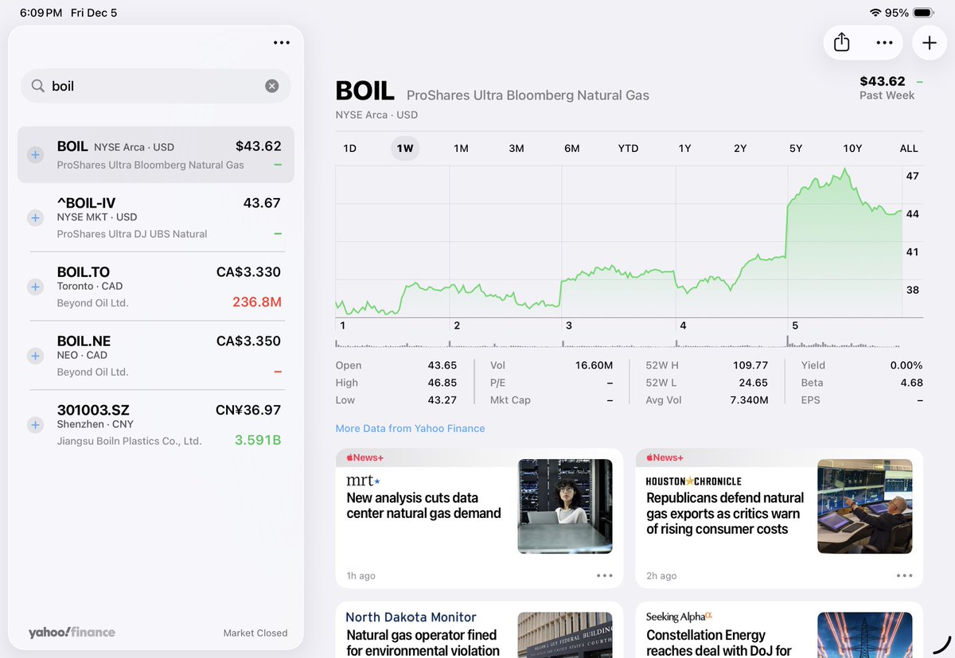Screen dimensions: 955x658
Task: Add ^BOIL-IV using its plus icon
Action: [35, 217]
